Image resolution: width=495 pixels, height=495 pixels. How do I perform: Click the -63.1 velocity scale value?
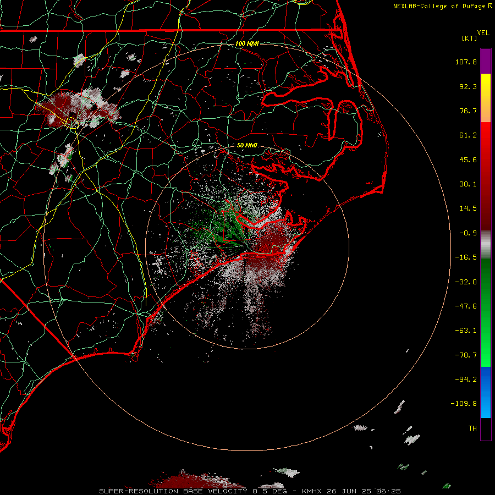pos(466,331)
